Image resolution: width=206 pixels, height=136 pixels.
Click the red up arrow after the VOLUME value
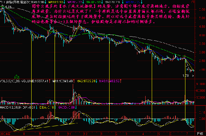tap(50, 81)
